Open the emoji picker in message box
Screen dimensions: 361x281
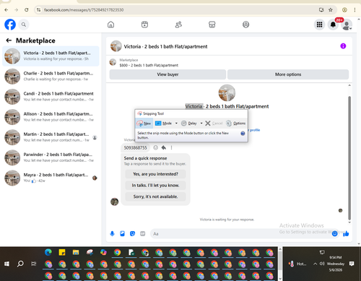(x=334, y=233)
